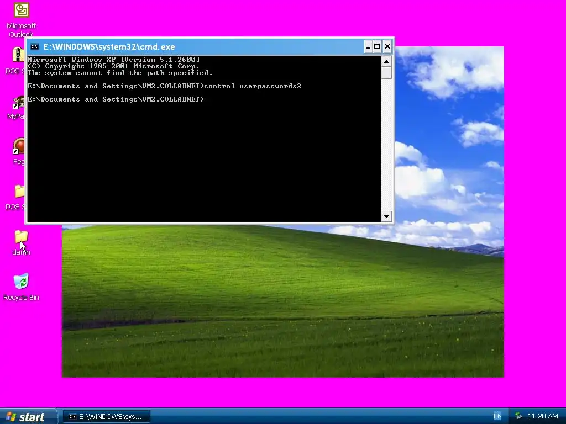Close the cmd.exe window
This screenshot has height=424, width=566.
click(387, 46)
